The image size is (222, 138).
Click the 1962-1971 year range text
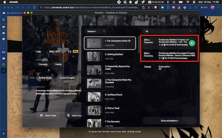point(54,52)
